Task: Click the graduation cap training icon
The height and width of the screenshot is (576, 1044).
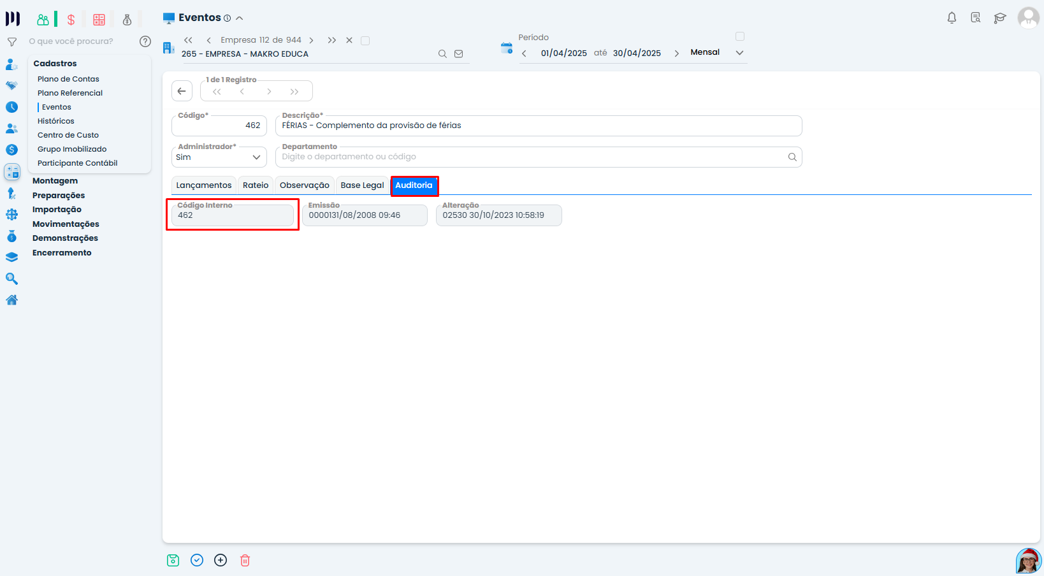Action: coord(1000,18)
